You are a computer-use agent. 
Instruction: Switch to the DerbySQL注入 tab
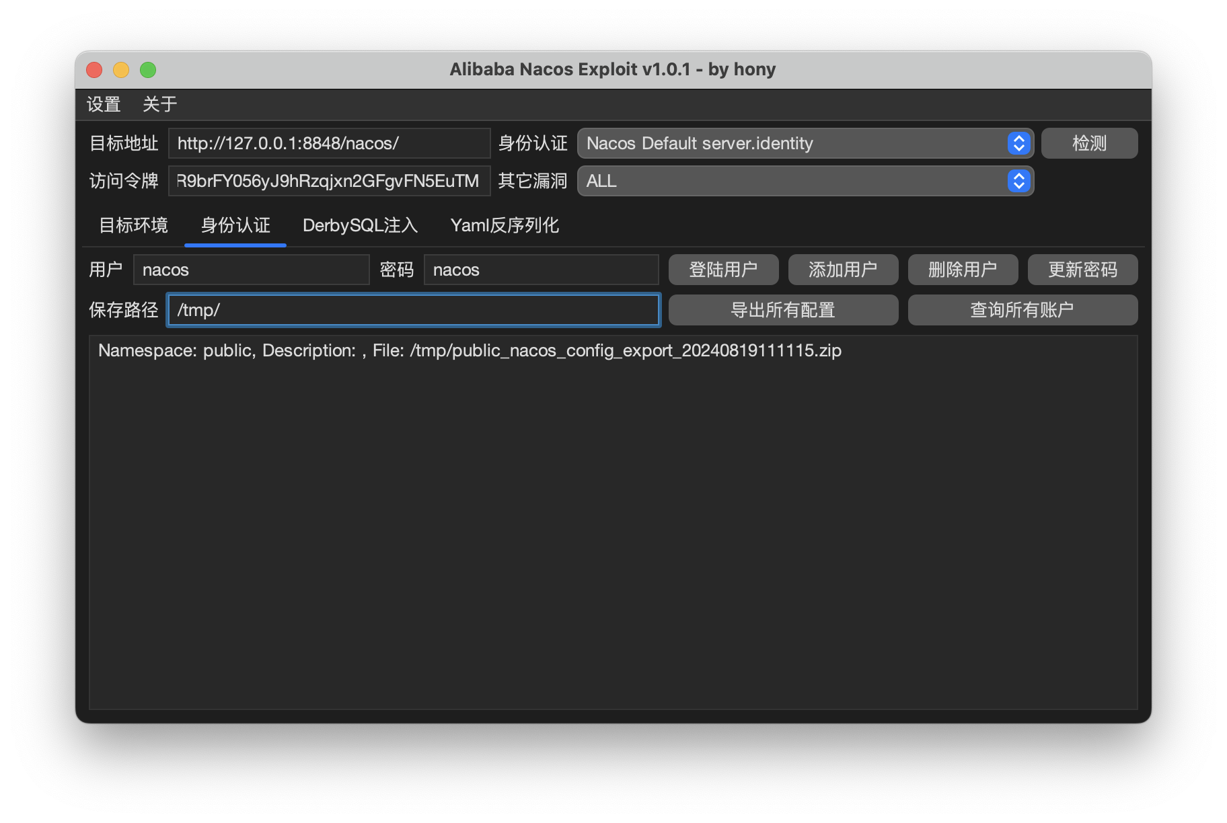(x=361, y=225)
